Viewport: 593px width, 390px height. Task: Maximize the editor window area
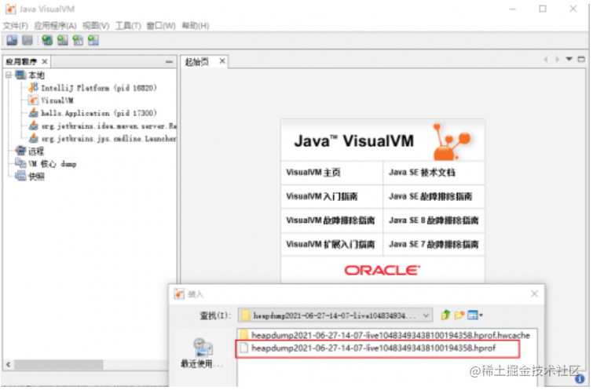(582, 59)
